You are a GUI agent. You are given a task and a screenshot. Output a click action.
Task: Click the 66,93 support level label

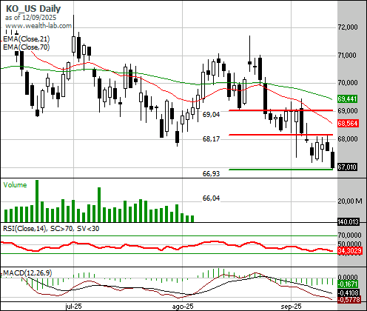coord(211,174)
